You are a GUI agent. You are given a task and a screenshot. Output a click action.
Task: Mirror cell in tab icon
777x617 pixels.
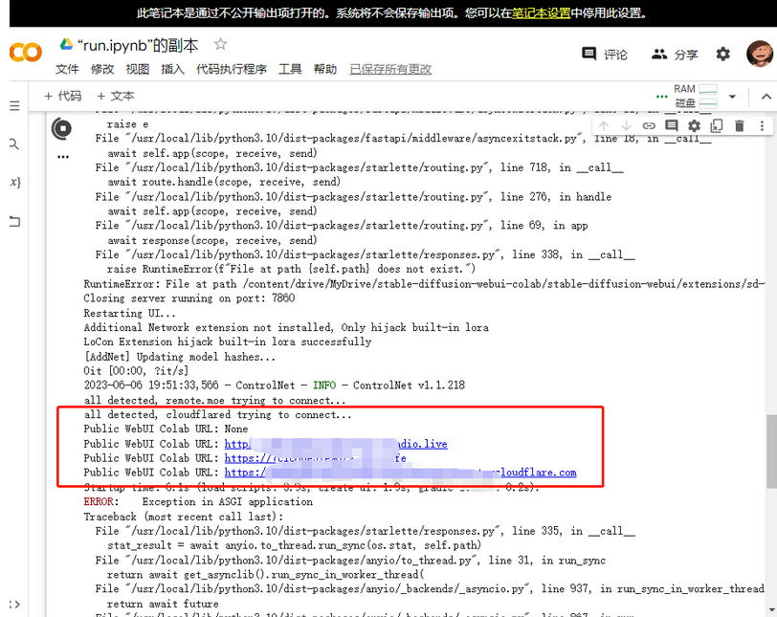717,125
